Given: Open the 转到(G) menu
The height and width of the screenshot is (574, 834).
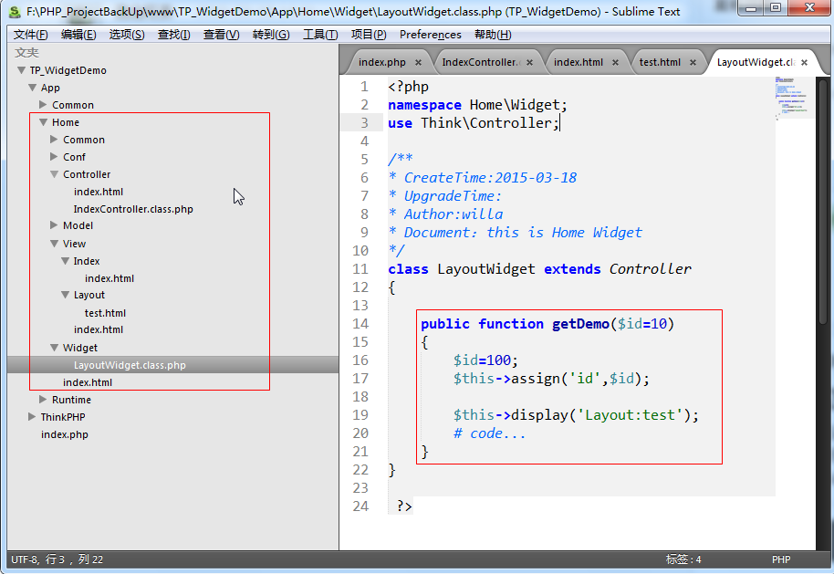Looking at the screenshot, I should coord(271,35).
